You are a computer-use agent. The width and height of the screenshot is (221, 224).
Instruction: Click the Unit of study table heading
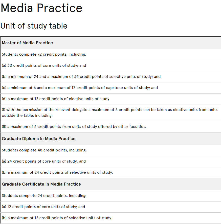(x=34, y=26)
